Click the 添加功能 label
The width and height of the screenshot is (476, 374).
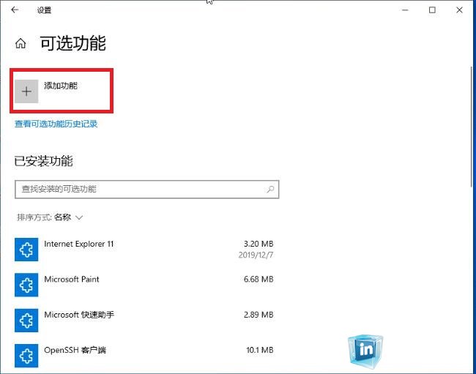coord(61,86)
